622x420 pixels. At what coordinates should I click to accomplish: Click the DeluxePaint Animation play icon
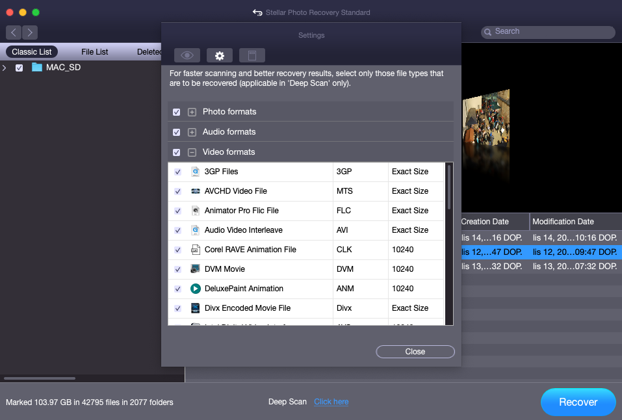tap(195, 289)
